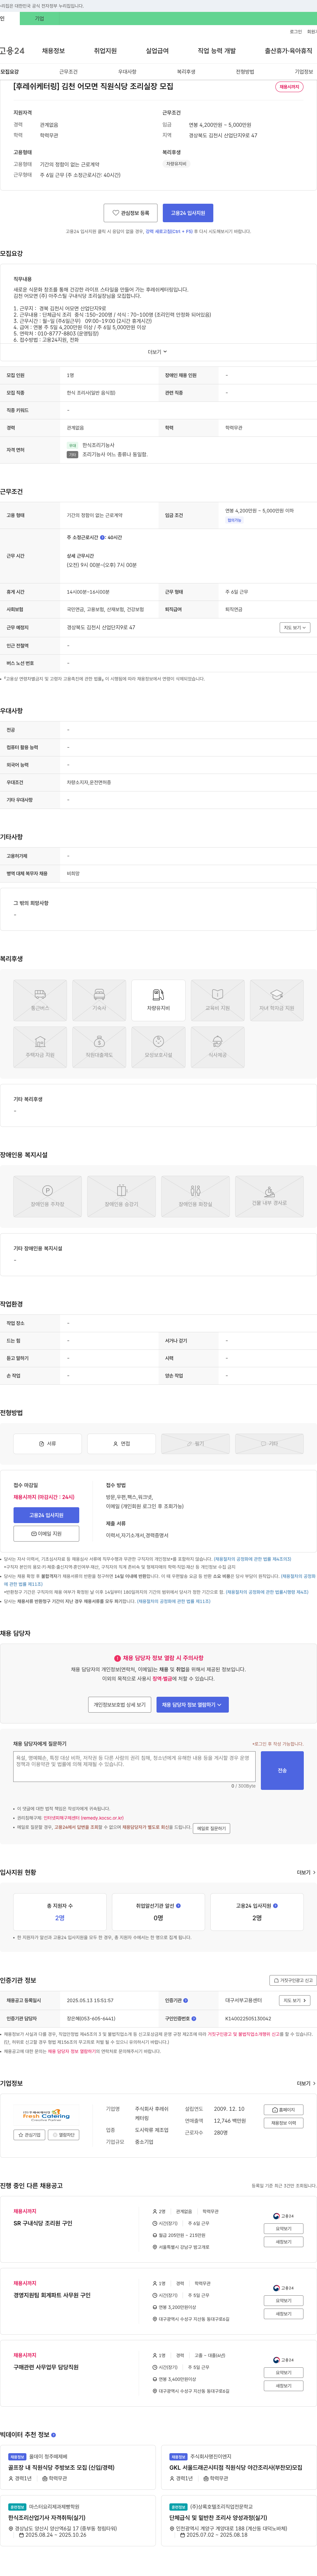Open the 취업지원 main menu
Viewport: 317px width, 2576px height.
(105, 51)
